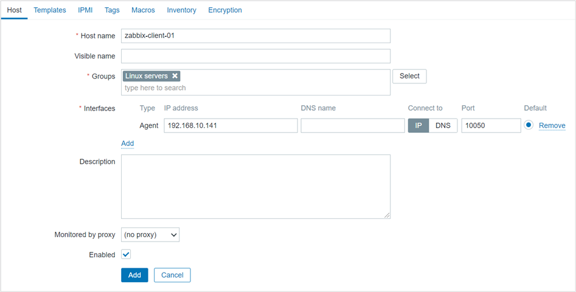Image resolution: width=576 pixels, height=292 pixels.
Task: Click the Agent type label
Action: click(x=149, y=125)
